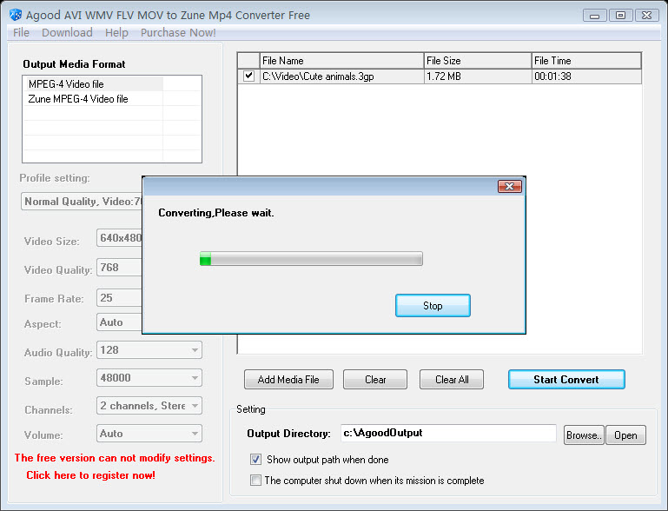Open the Frame Rate 25 combo box

119,297
